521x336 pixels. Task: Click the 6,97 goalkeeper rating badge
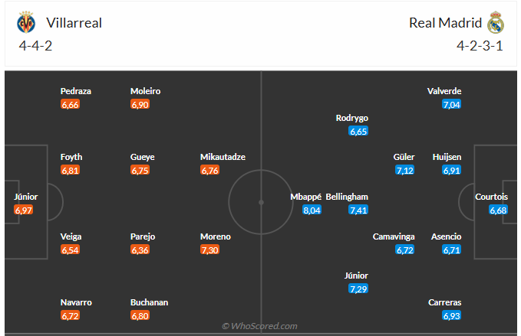(x=24, y=210)
